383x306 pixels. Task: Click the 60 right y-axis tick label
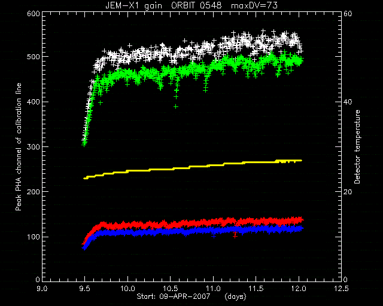(348, 14)
